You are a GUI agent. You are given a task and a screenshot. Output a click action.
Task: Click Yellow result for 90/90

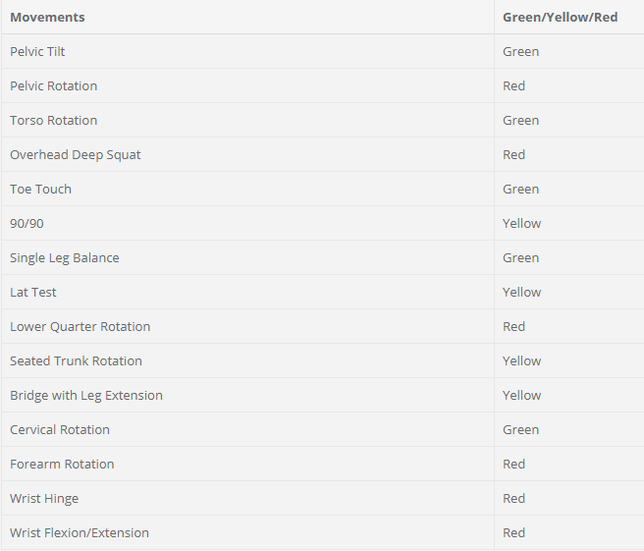click(x=521, y=224)
